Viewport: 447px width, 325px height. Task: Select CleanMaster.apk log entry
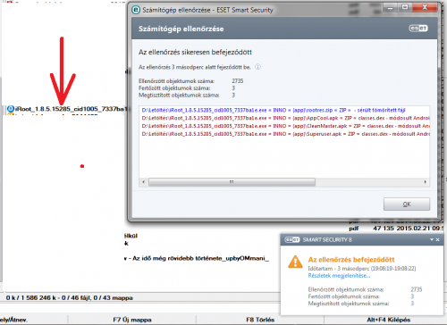pyautogui.click(x=285, y=126)
